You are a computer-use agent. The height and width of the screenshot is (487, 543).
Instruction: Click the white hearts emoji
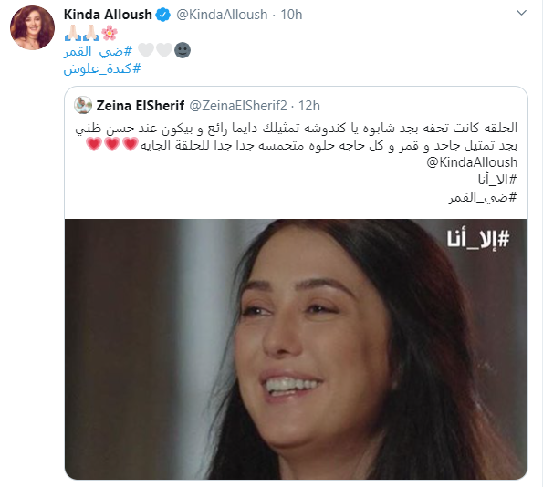pyautogui.click(x=155, y=50)
